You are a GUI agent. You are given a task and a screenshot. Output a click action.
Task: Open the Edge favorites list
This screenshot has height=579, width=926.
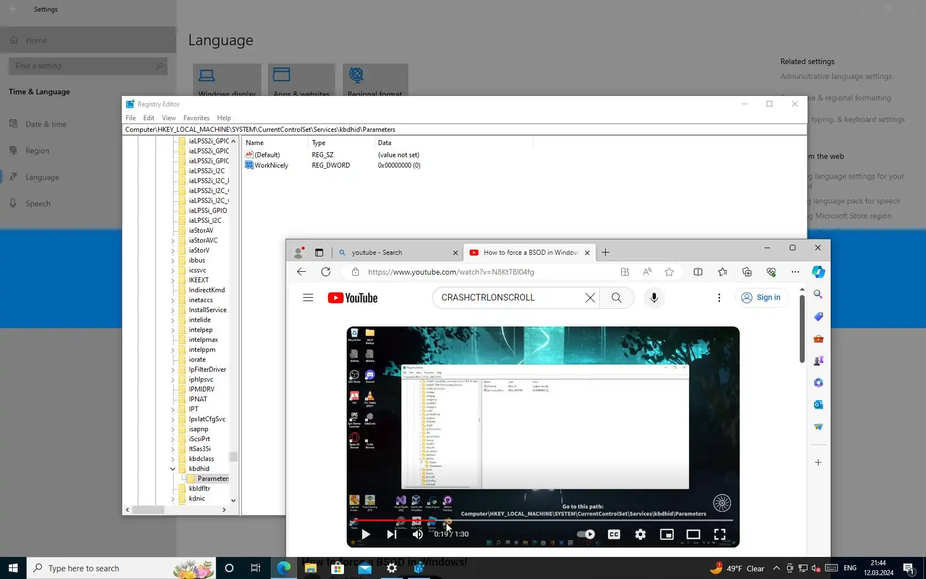coord(723,272)
